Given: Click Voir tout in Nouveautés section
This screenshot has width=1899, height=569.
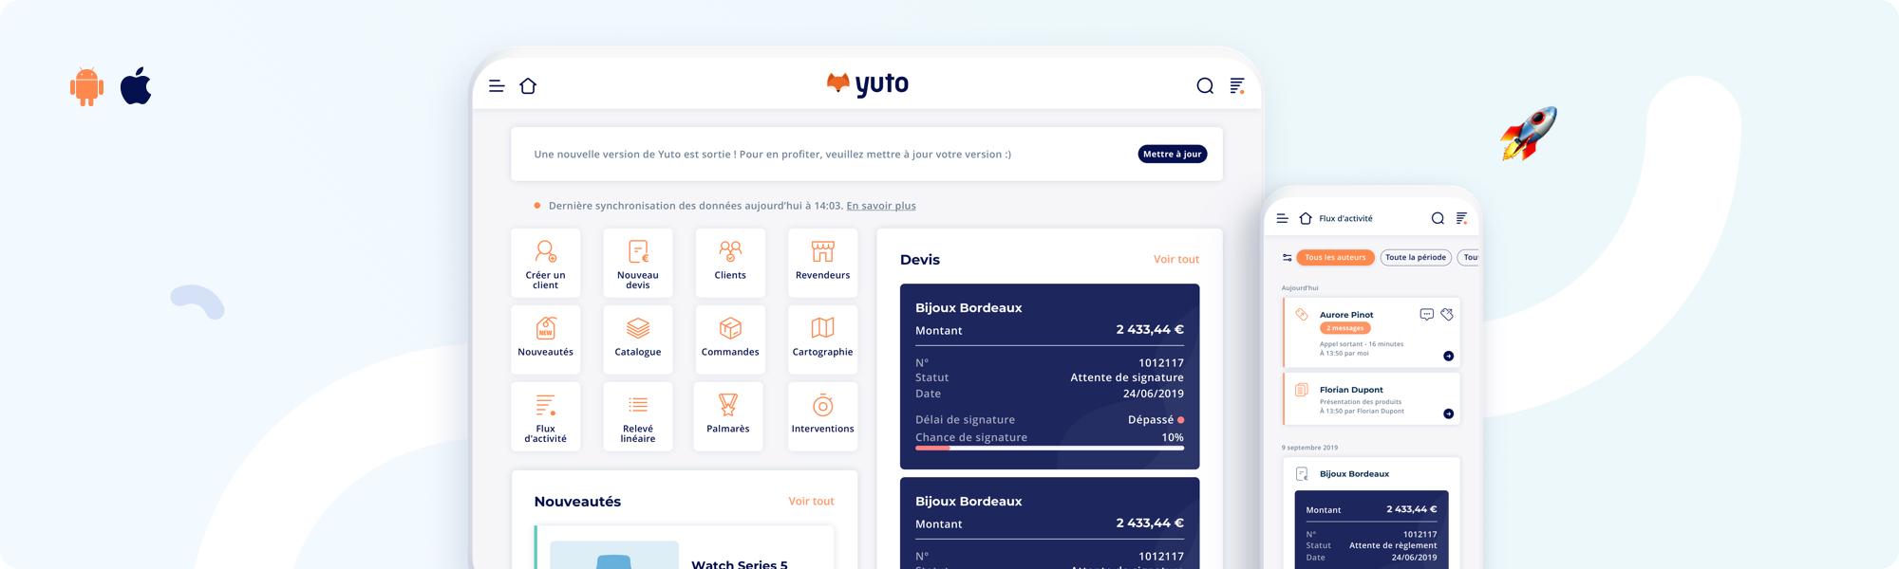Looking at the screenshot, I should [811, 501].
